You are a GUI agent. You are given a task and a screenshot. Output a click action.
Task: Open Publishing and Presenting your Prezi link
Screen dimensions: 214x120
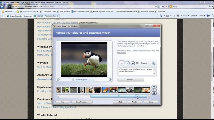coord(56,107)
